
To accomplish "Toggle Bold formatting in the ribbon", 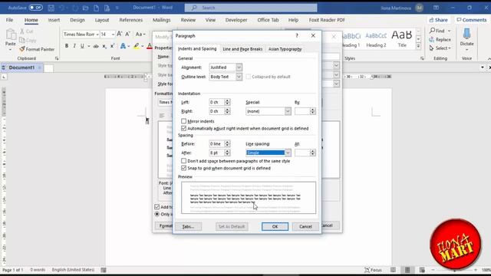I will [x=67, y=46].
